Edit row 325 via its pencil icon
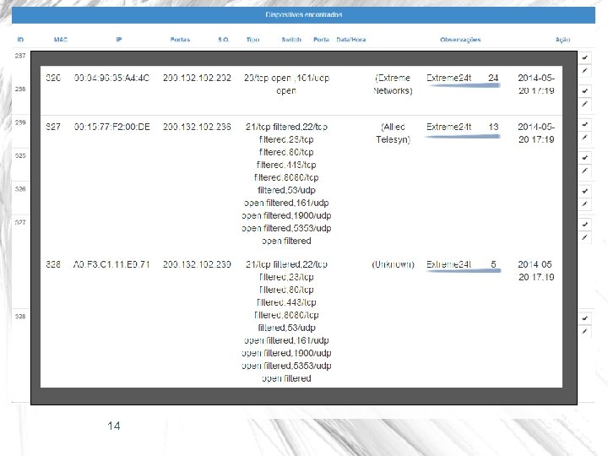The image size is (608, 456). (x=584, y=171)
